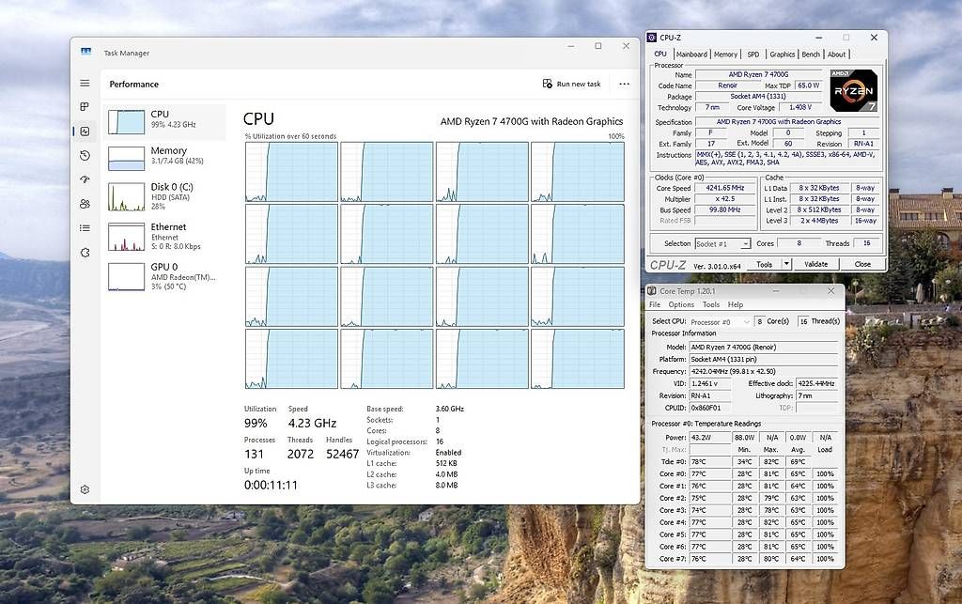Click Base speed 3.60 GHz value

[450, 409]
